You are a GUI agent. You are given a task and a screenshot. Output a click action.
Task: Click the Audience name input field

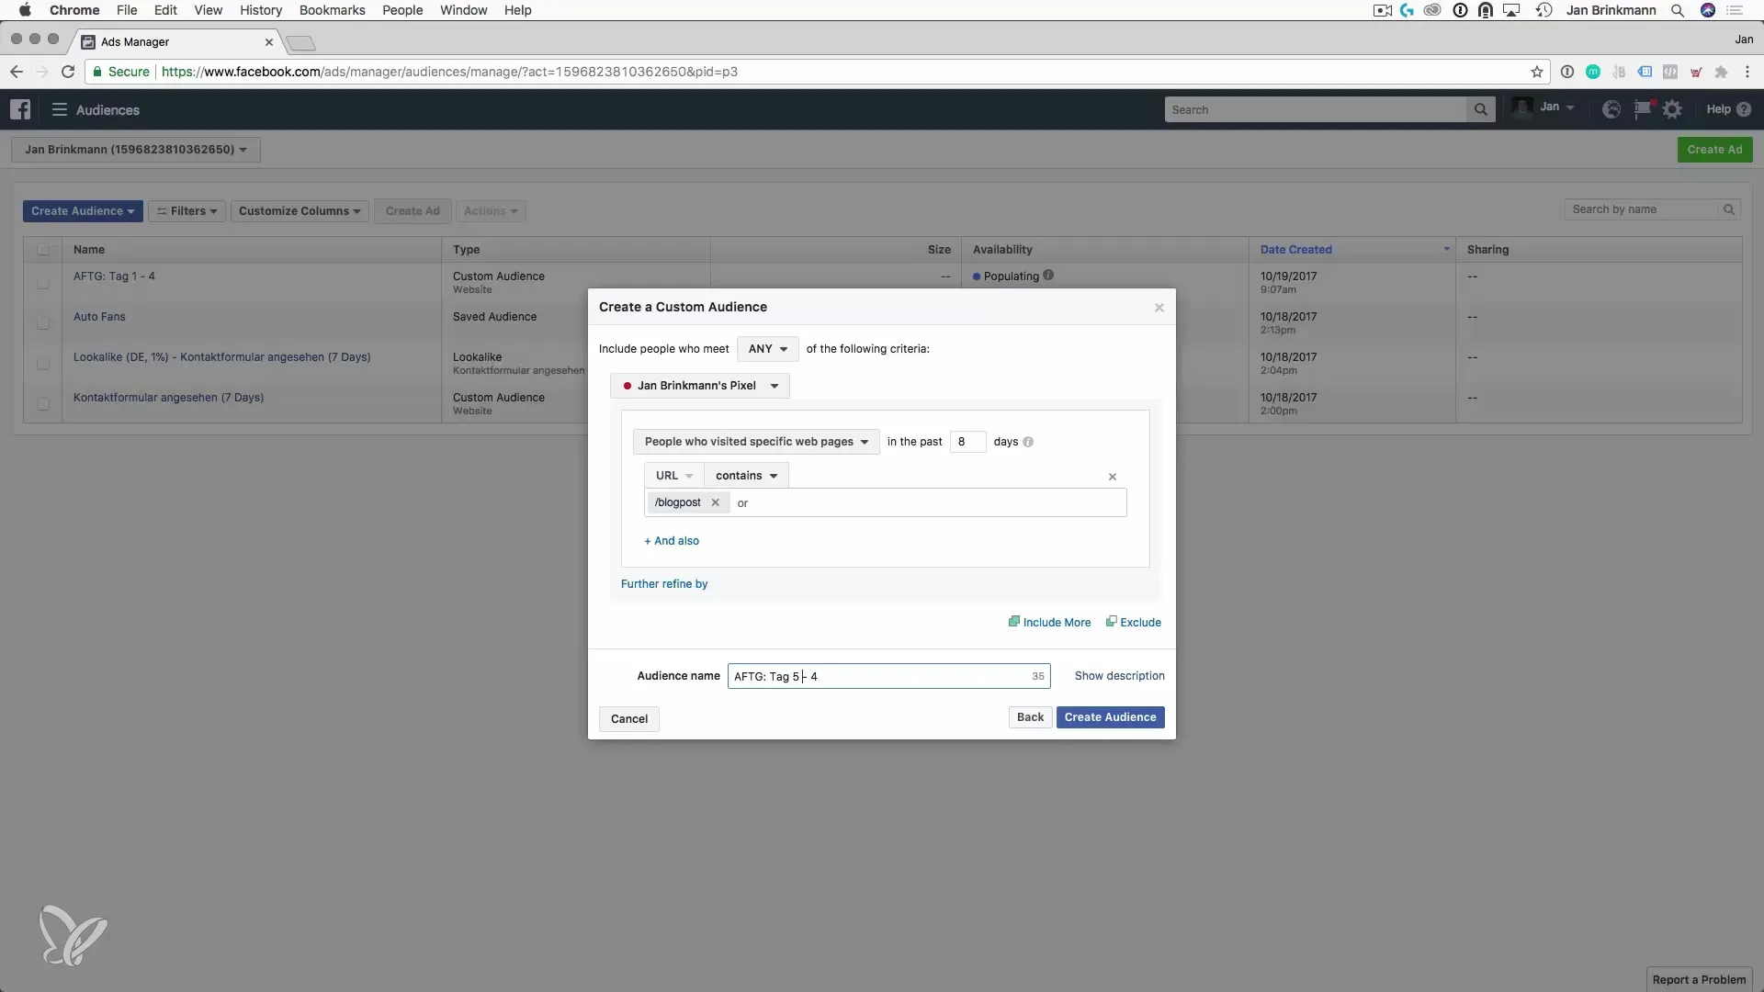pyautogui.click(x=888, y=677)
